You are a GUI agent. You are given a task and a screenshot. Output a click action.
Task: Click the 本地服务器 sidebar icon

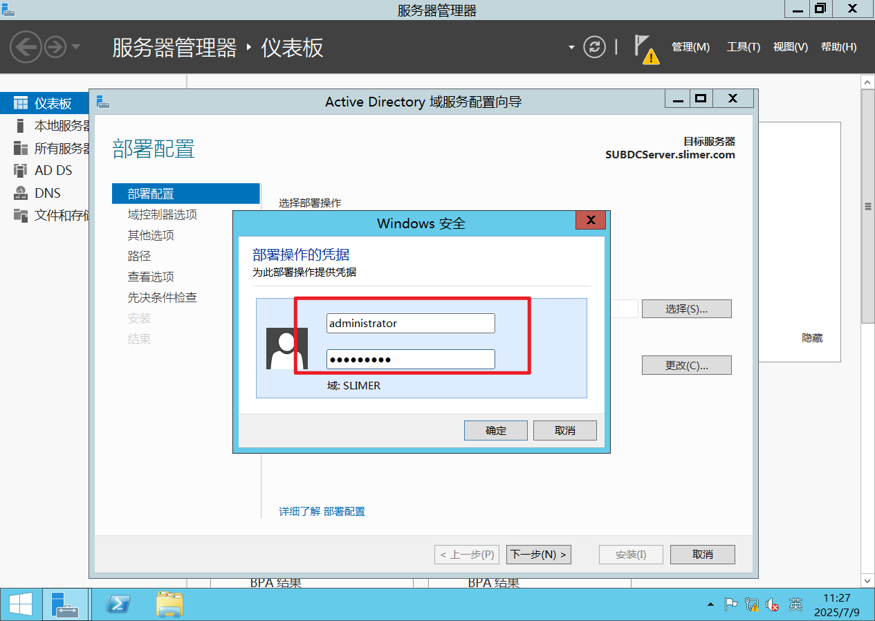[21, 126]
